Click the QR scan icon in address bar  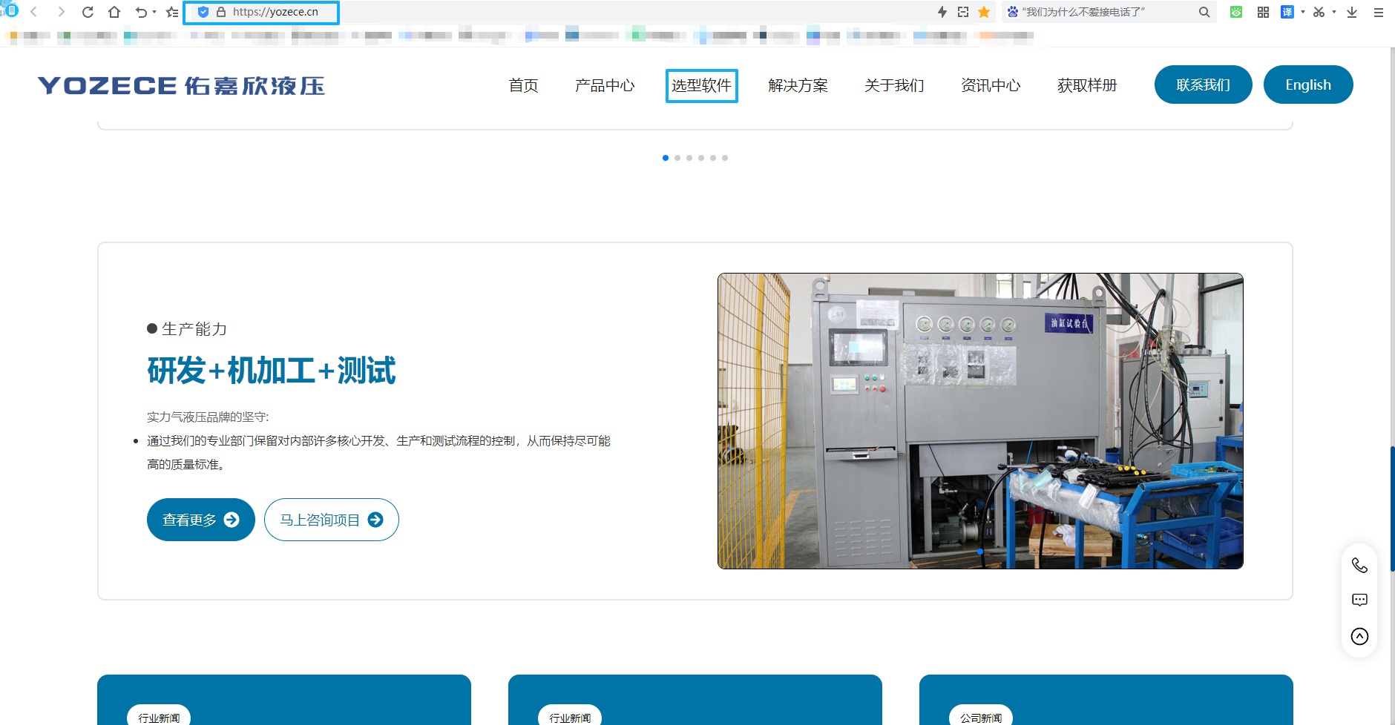pyautogui.click(x=963, y=12)
